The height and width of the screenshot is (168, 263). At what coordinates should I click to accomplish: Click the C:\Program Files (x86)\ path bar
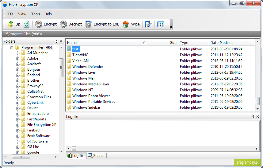pos(131,34)
